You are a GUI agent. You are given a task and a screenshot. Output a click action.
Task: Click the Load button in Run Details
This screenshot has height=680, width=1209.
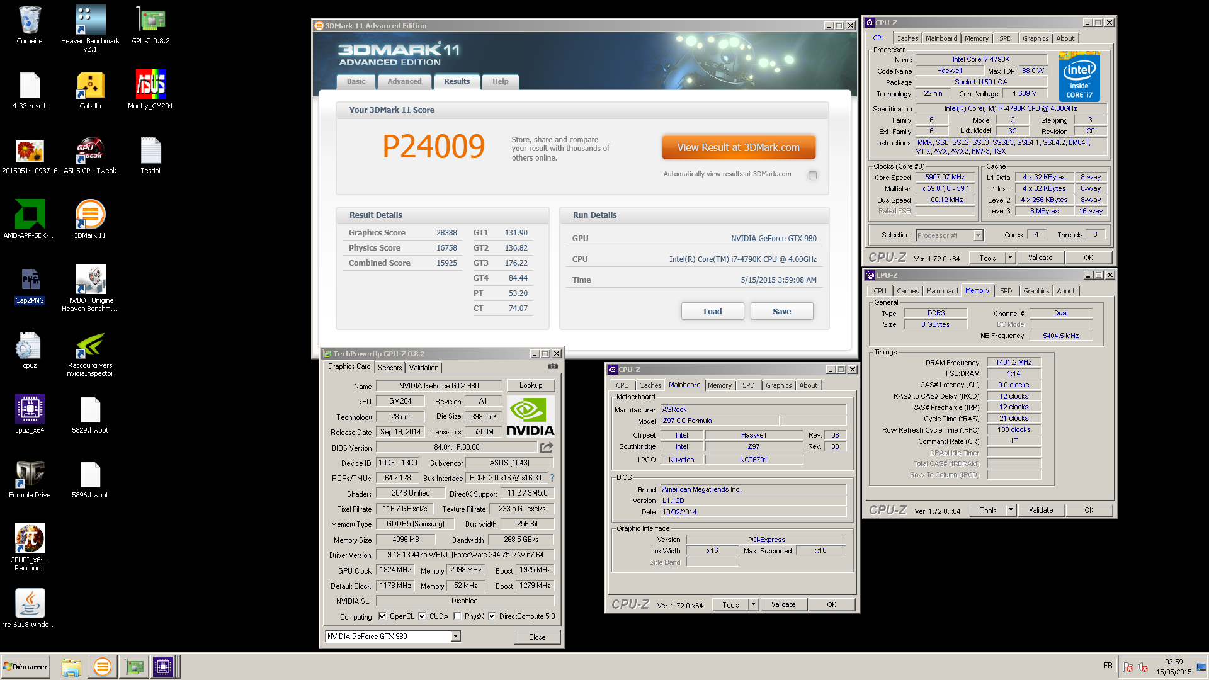pyautogui.click(x=713, y=311)
